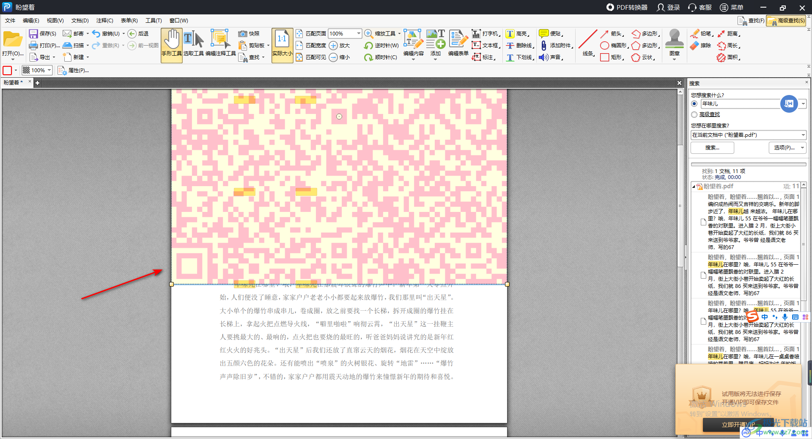Expand the 导出 export dropdown
Image resolution: width=812 pixels, height=439 pixels.
click(54, 57)
